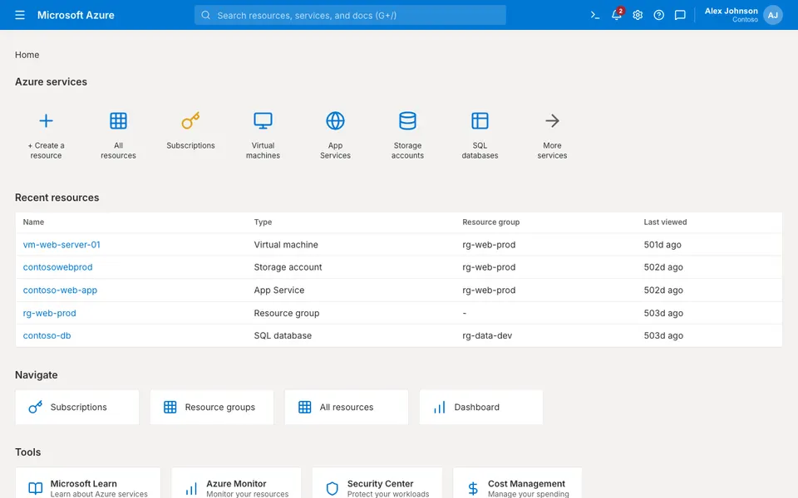The width and height of the screenshot is (798, 498).
Task: Click the 'App Service' type cell
Action: tap(279, 290)
